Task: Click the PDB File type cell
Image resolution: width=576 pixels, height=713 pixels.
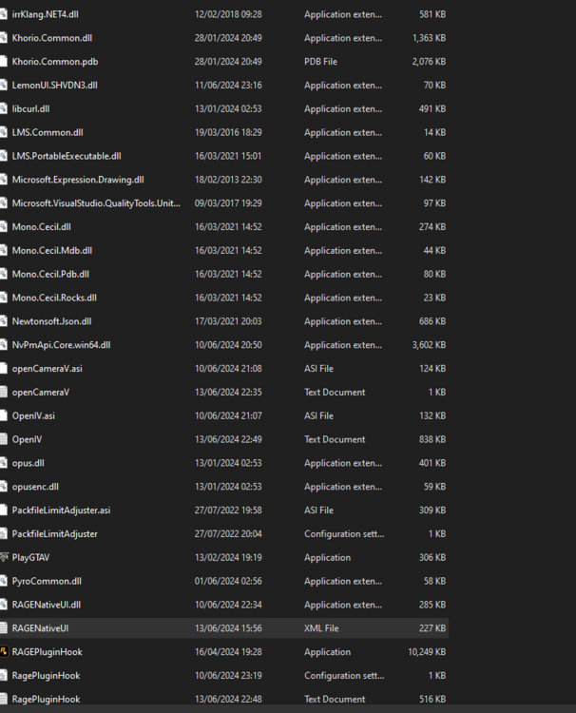Action: 320,62
